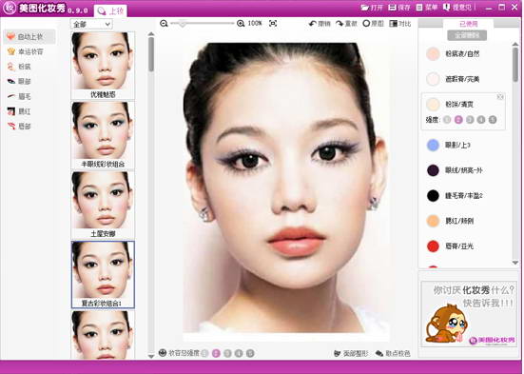Click the face icon beside 妆容总强度

(163, 353)
